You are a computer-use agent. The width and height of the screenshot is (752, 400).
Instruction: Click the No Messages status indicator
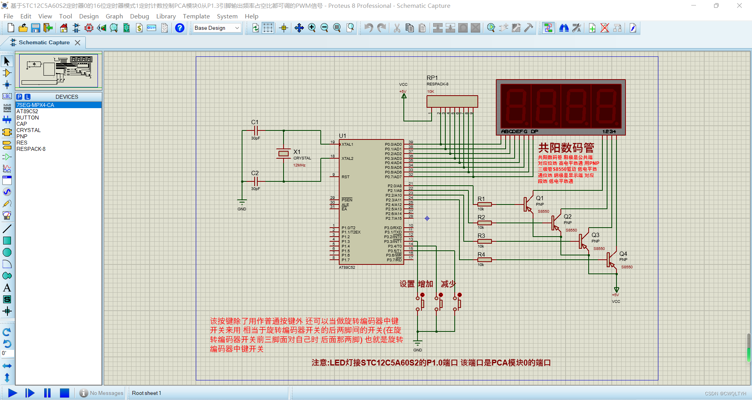click(101, 393)
